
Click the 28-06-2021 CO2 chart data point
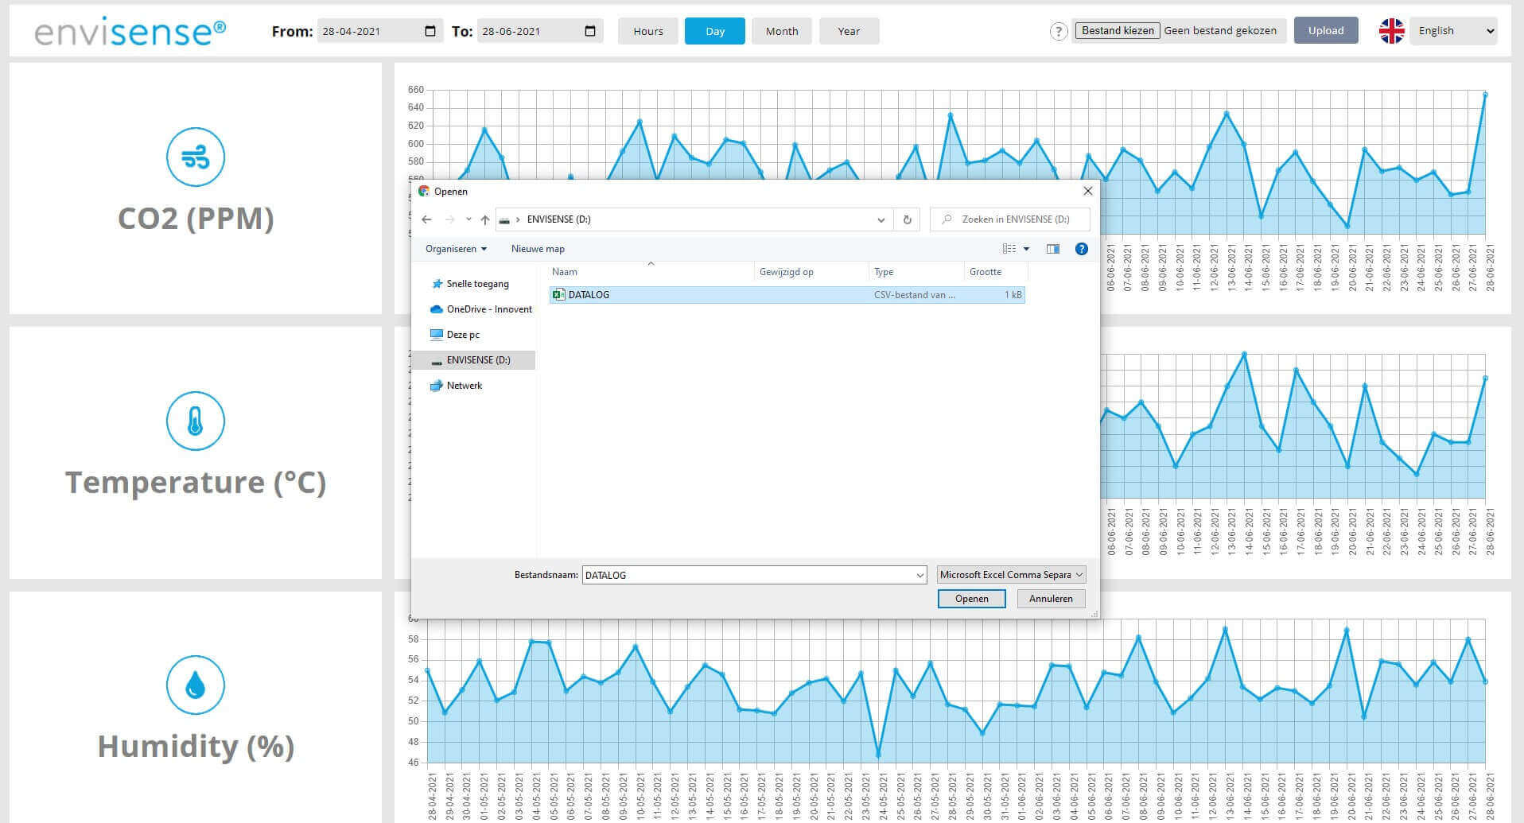(1485, 95)
